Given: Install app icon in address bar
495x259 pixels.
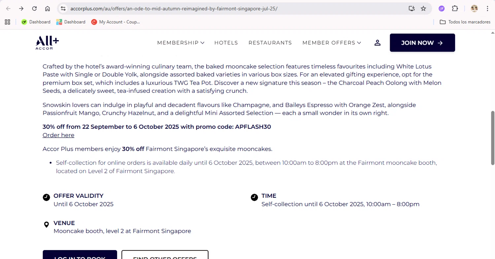Looking at the screenshot, I should [412, 9].
